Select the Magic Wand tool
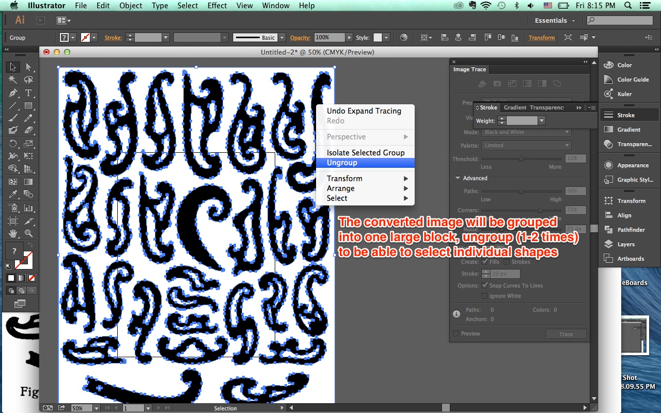The width and height of the screenshot is (661, 413). pos(13,80)
